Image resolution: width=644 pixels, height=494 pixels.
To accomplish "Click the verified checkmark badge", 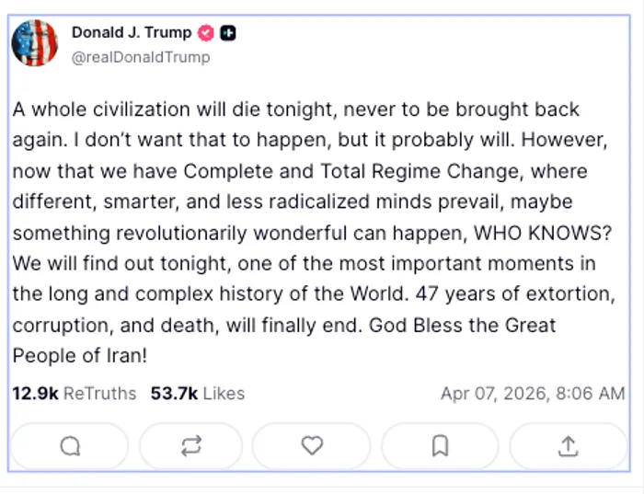I will point(206,33).
